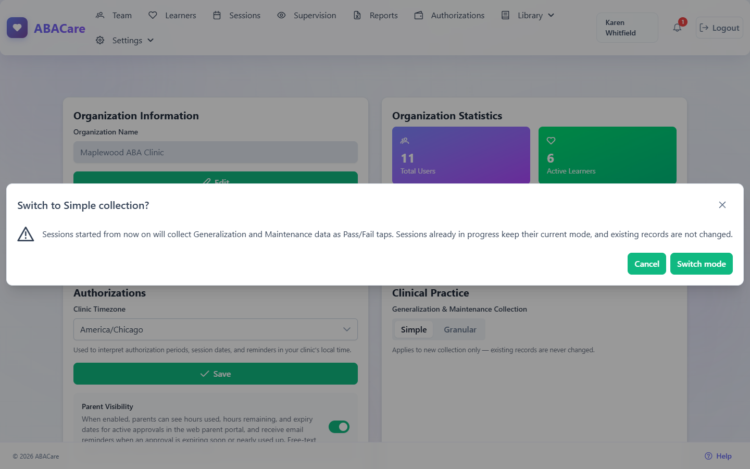Close the Switch to Simple collection dialog

[722, 205]
